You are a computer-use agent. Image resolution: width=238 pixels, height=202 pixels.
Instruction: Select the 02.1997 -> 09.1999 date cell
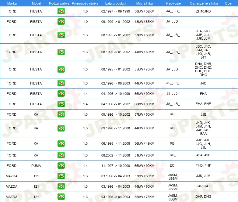click(116, 11)
